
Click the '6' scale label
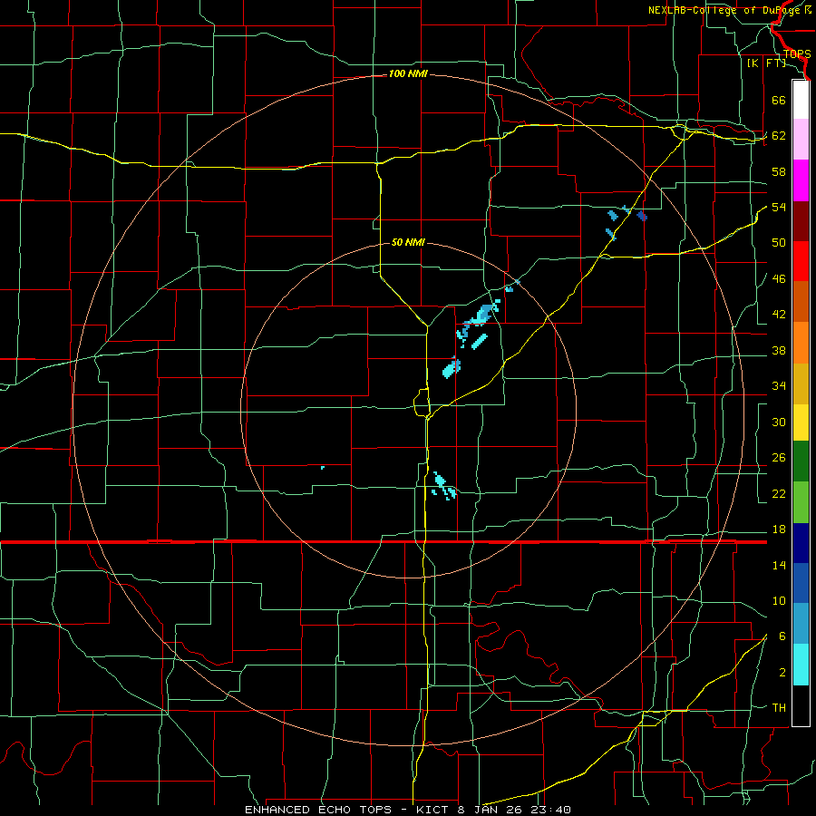coord(782,636)
